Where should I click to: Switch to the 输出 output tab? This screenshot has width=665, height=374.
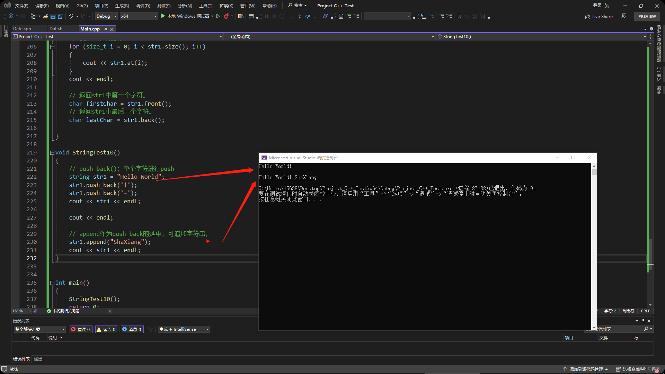(38, 359)
